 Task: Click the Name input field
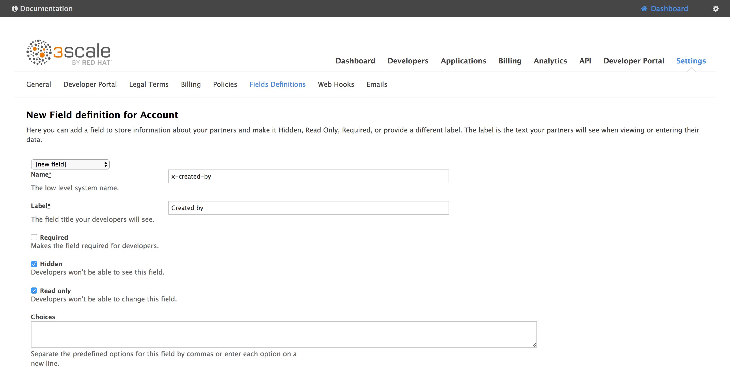(308, 176)
